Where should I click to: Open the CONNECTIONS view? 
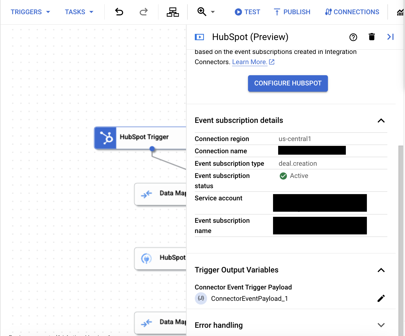(352, 12)
